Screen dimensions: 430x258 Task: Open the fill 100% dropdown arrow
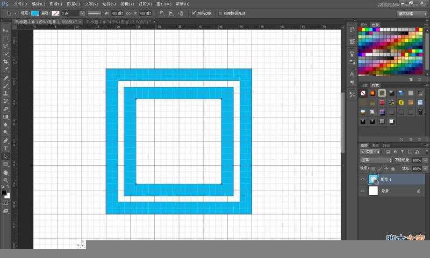click(425, 169)
